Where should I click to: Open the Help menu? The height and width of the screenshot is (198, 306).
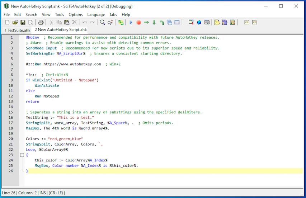[x=126, y=15]
